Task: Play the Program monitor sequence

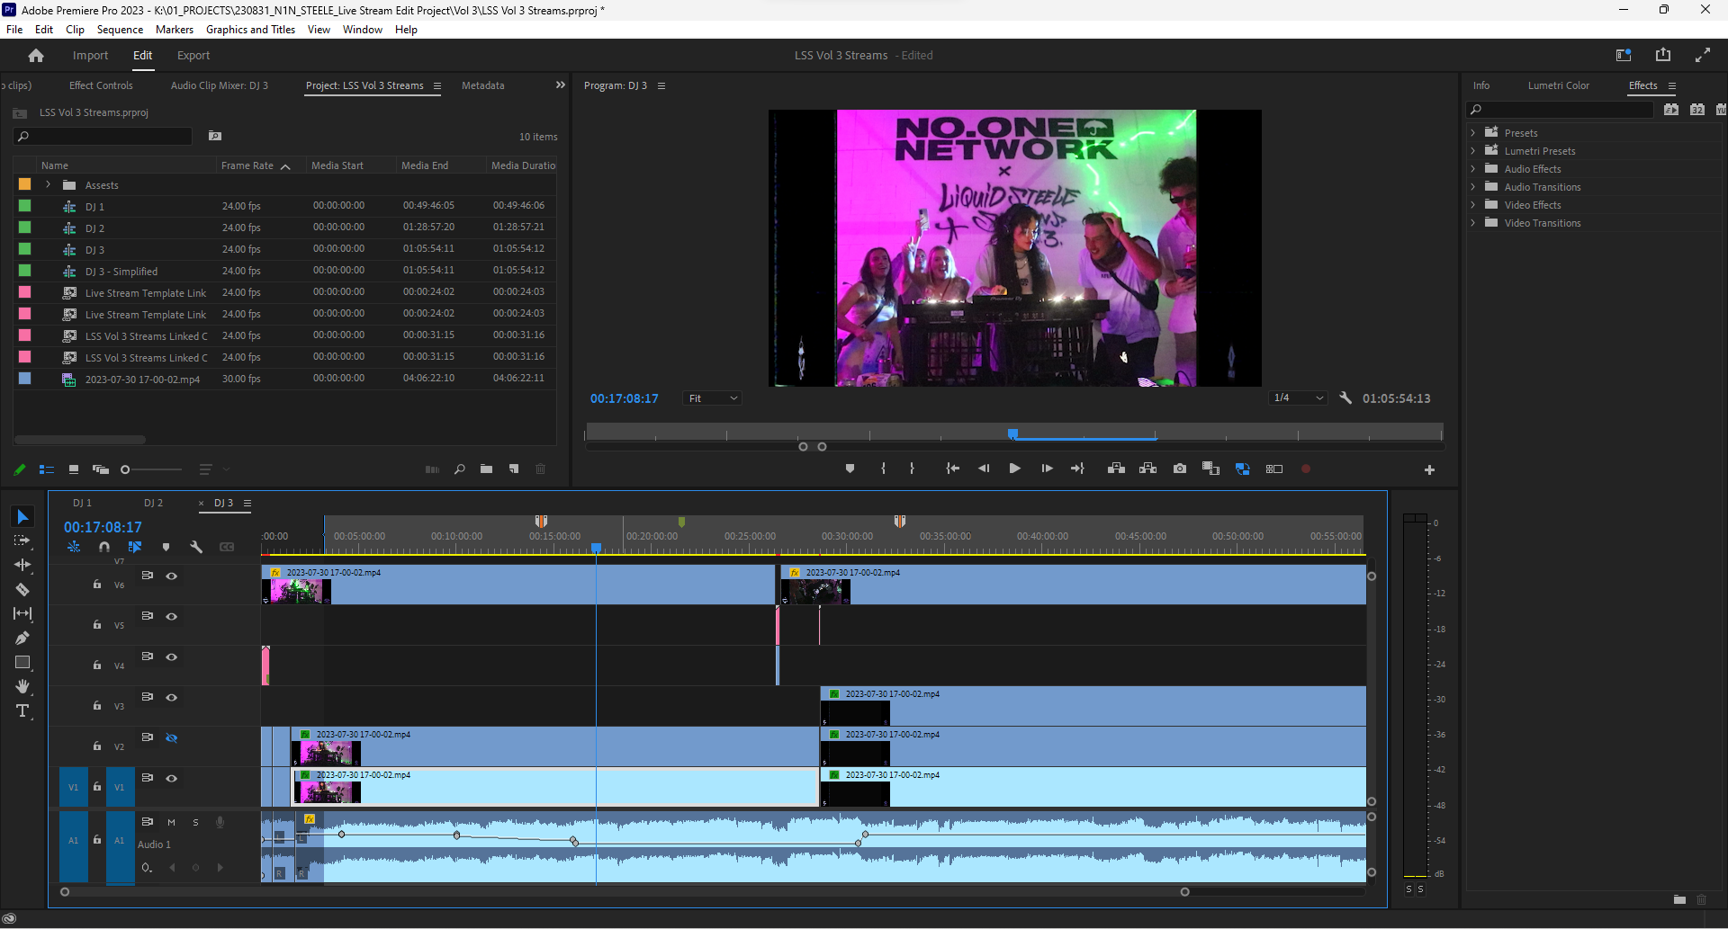Action: pos(1014,469)
